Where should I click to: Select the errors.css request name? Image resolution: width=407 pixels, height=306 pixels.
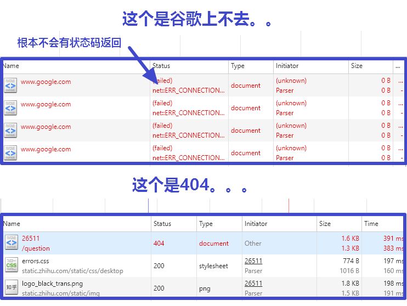tap(35, 261)
